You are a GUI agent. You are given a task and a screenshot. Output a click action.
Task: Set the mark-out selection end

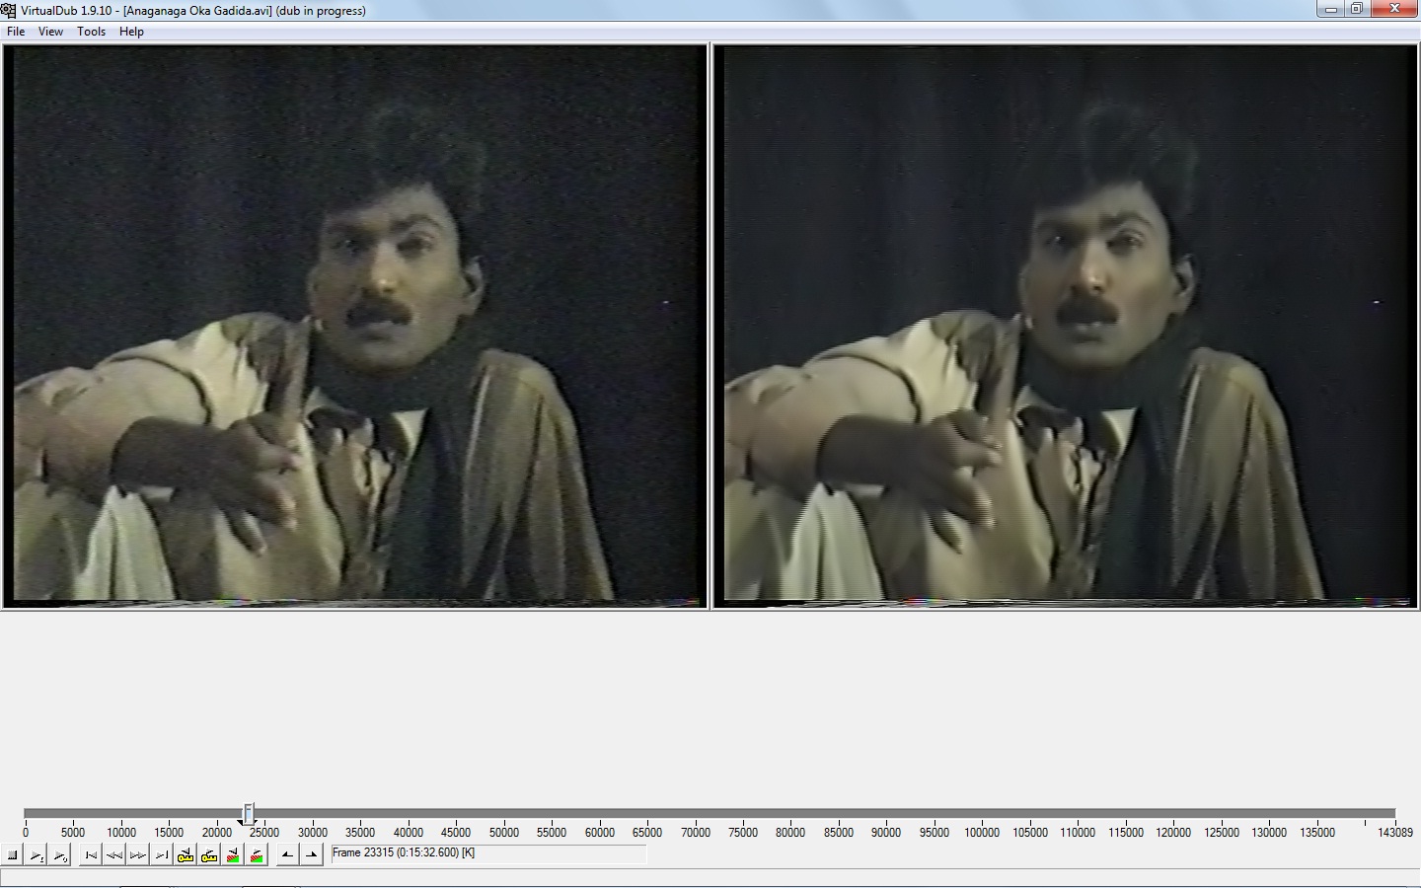311,855
